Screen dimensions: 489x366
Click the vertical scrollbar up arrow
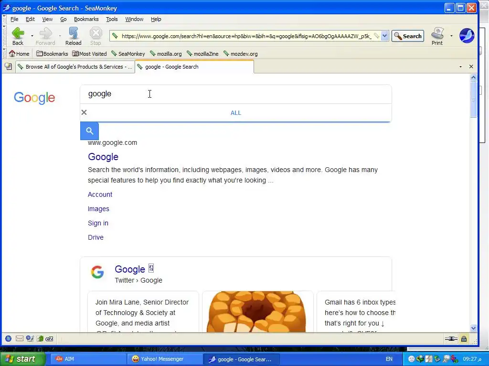tap(474, 77)
